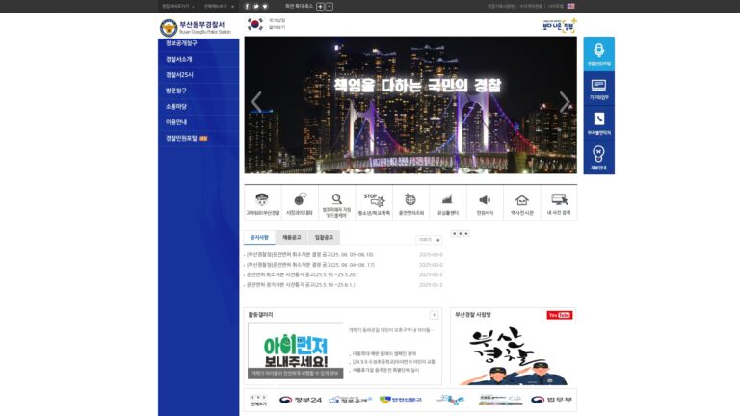This screenshot has height=416, width=740.
Task: Open the magnifier search shortcut icon
Action: coord(336,203)
